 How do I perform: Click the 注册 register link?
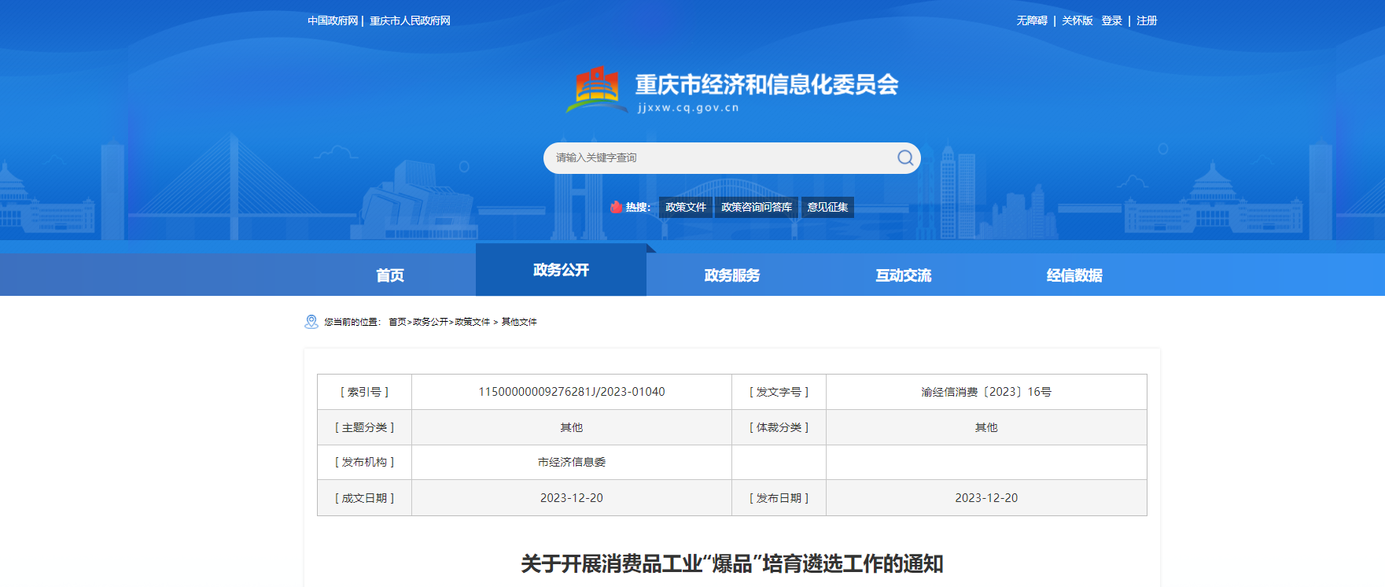point(1146,20)
